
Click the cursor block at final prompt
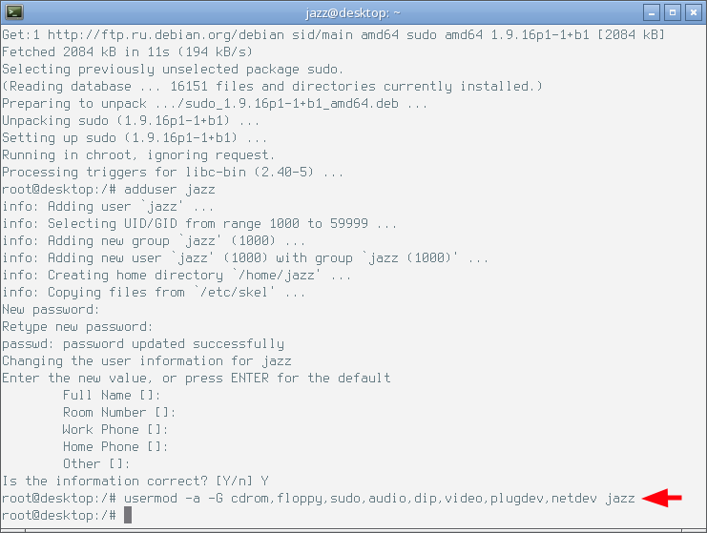click(x=128, y=515)
